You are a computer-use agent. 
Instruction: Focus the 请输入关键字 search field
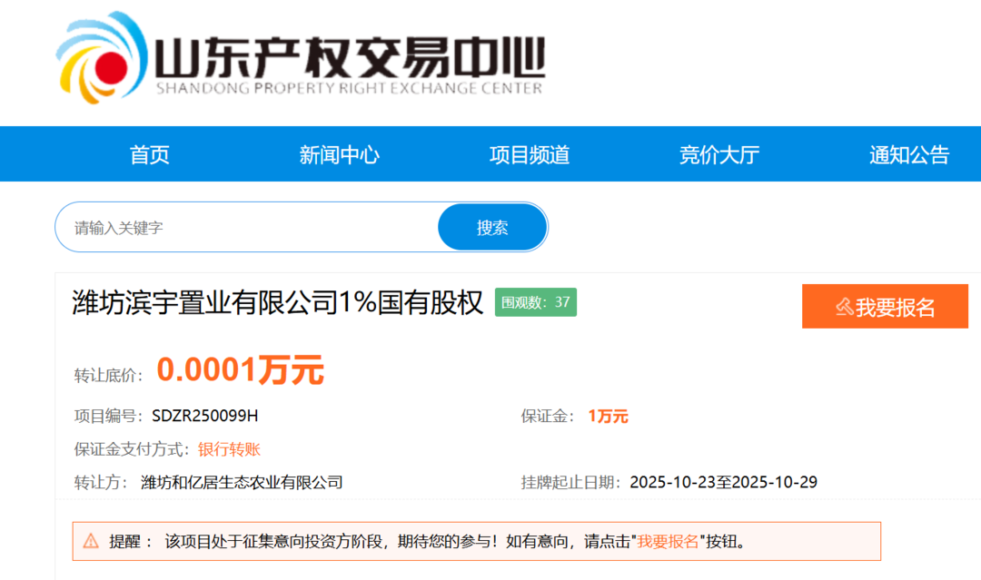pyautogui.click(x=245, y=228)
